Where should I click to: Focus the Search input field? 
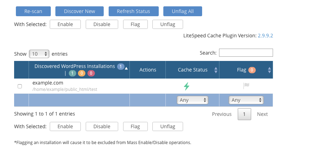(x=246, y=52)
